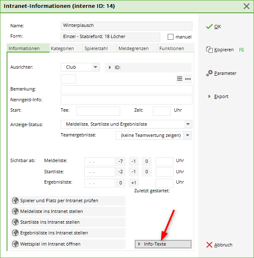Click the red X Abbruch icon

pos(209,245)
